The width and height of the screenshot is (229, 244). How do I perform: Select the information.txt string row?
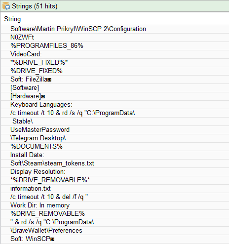click(x=115, y=189)
